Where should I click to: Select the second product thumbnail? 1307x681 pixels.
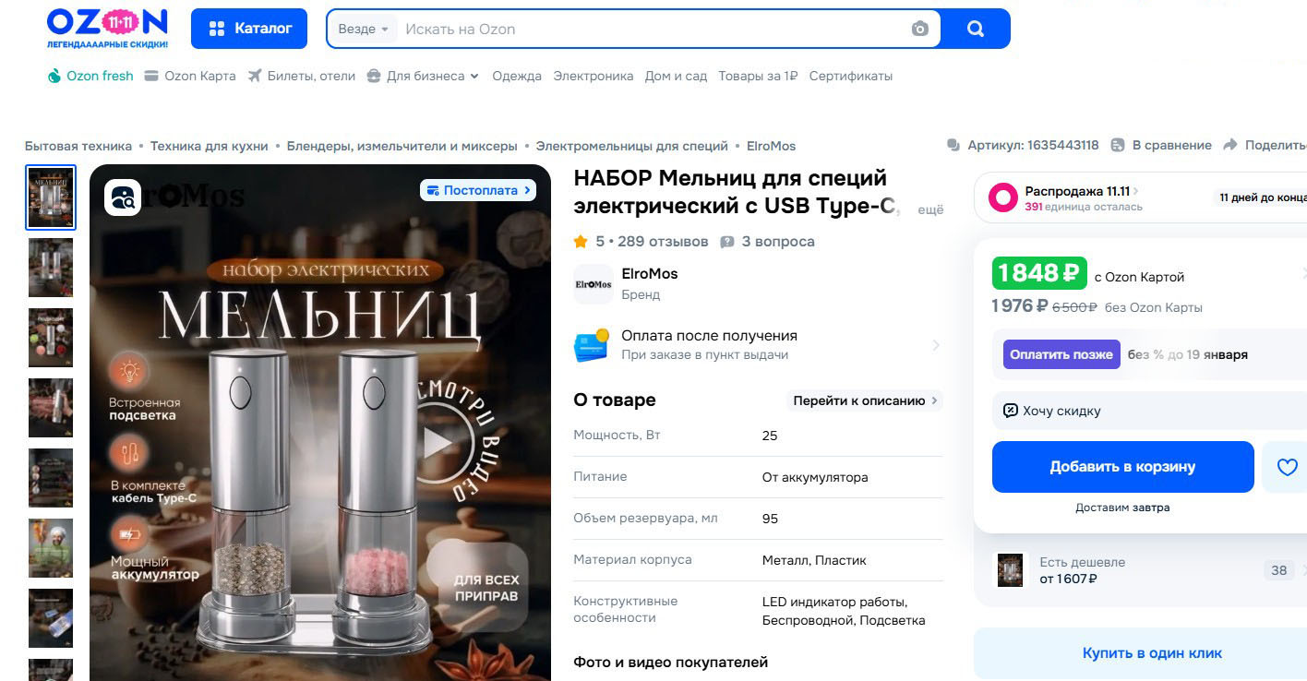pyautogui.click(x=51, y=268)
